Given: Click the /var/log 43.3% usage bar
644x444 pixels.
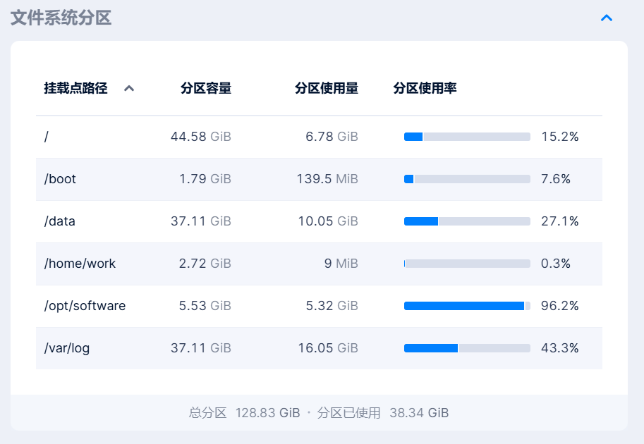Looking at the screenshot, I should click(467, 348).
